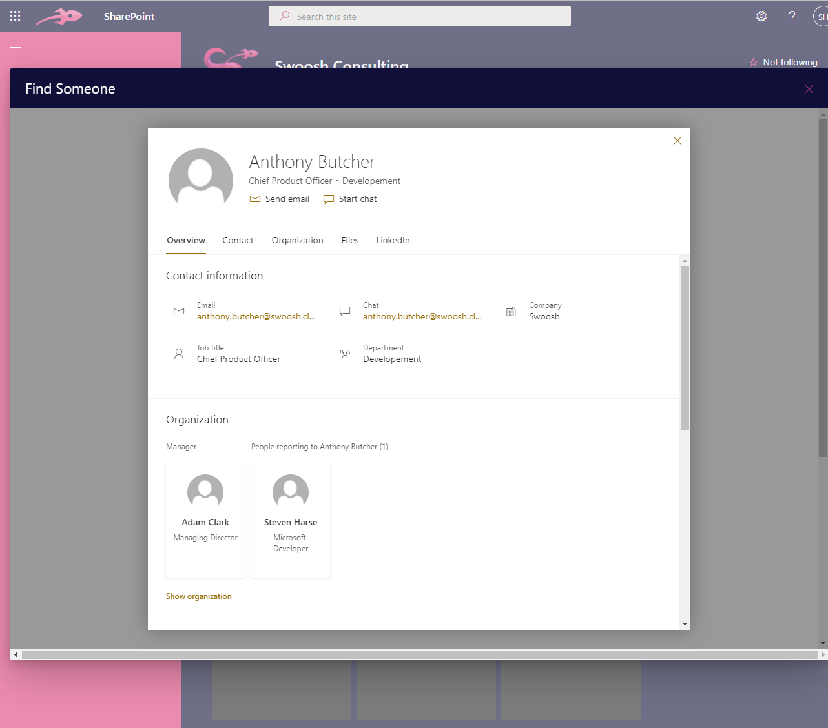Open the Organization tab
Image resolution: width=828 pixels, height=728 pixels.
tap(297, 240)
